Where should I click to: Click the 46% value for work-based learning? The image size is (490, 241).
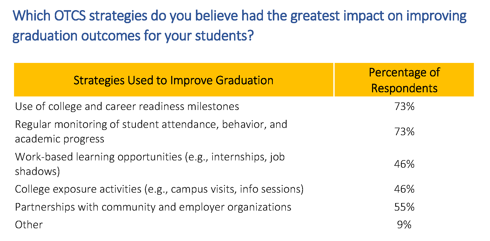pos(404,164)
